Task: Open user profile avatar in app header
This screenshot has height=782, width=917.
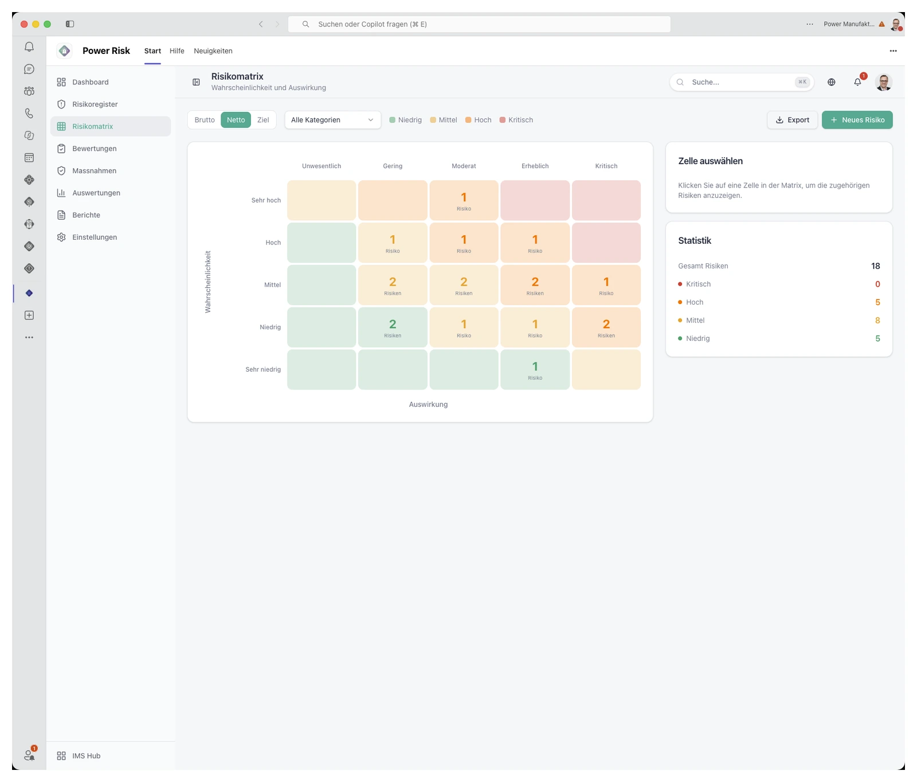Action: (x=884, y=82)
